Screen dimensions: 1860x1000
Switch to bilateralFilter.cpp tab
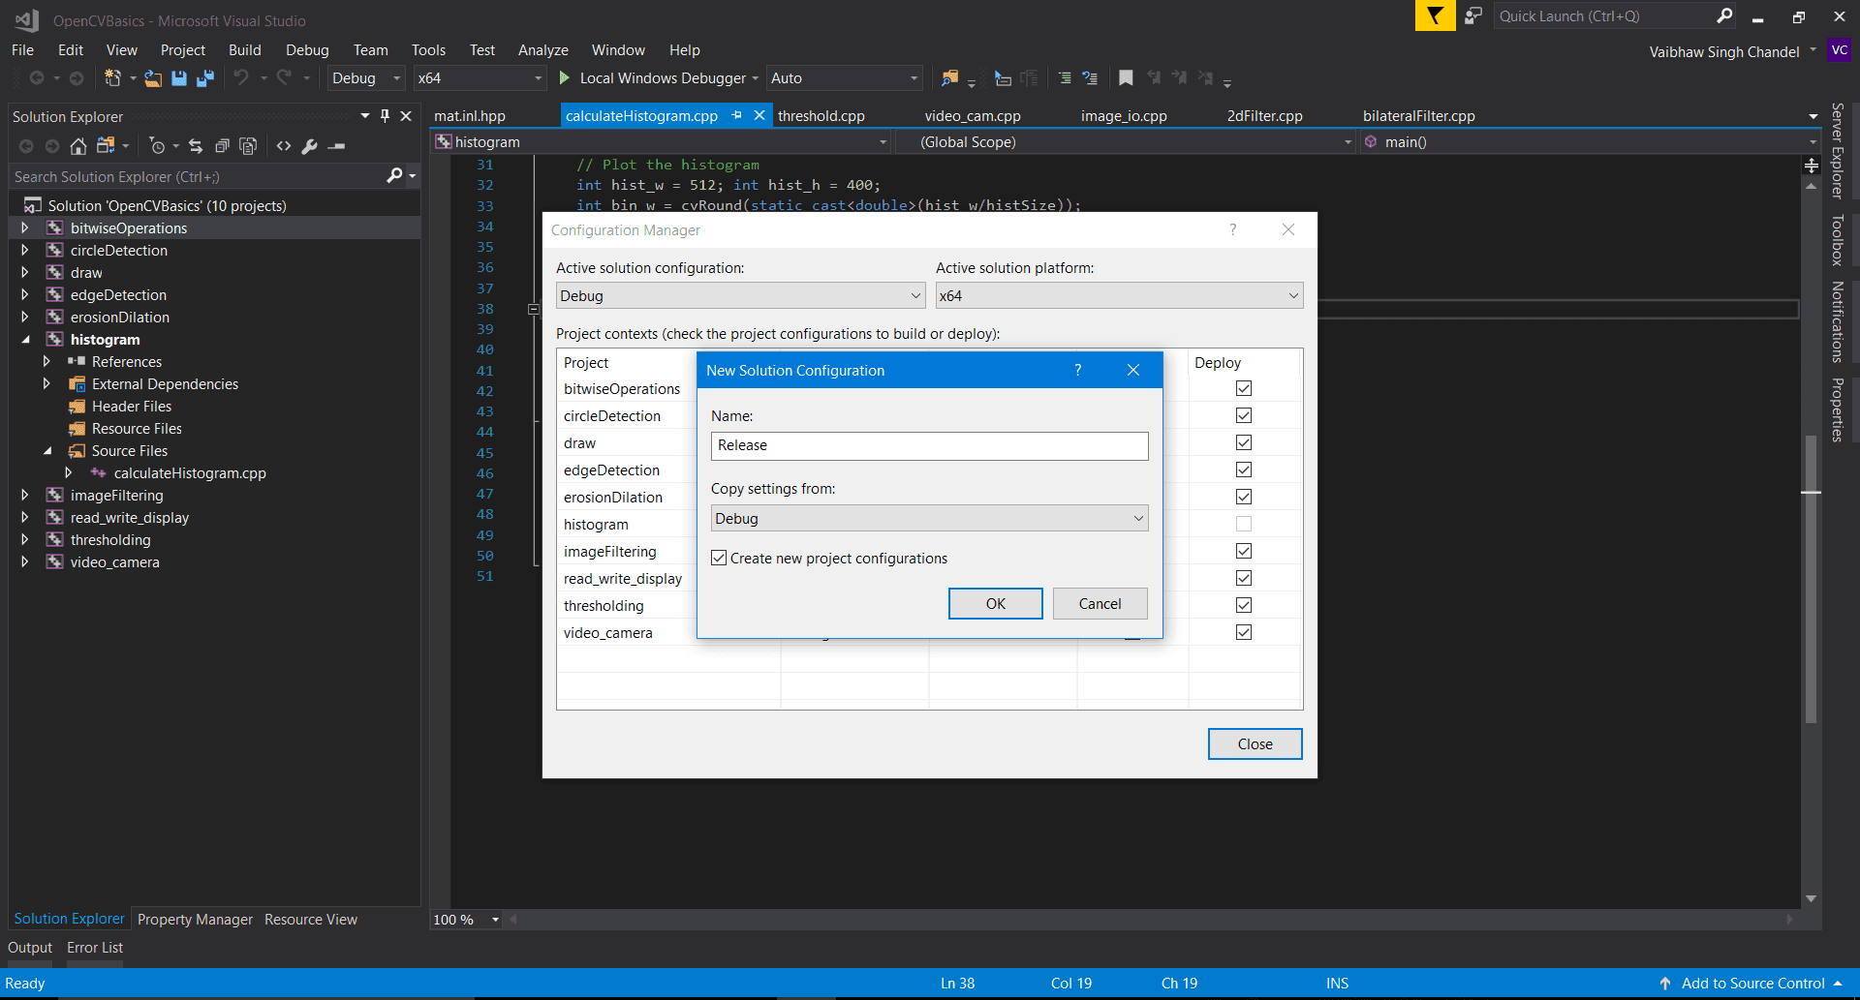point(1418,116)
